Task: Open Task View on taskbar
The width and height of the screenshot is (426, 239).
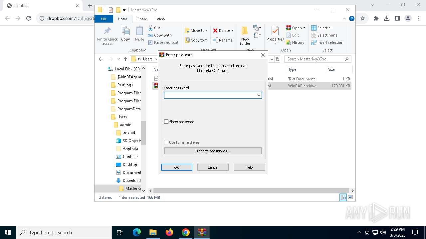Action: click(x=120, y=232)
